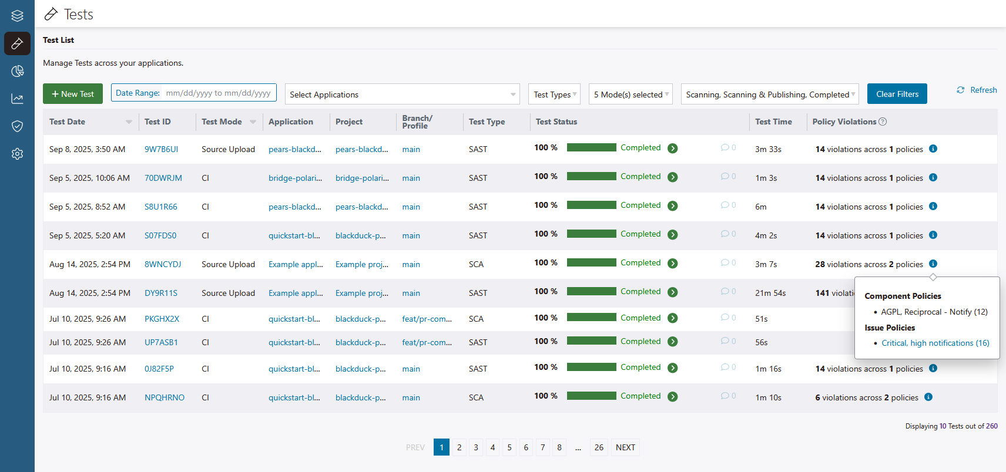Open the pie chart reports sidebar icon
The height and width of the screenshot is (472, 1006).
click(x=17, y=71)
